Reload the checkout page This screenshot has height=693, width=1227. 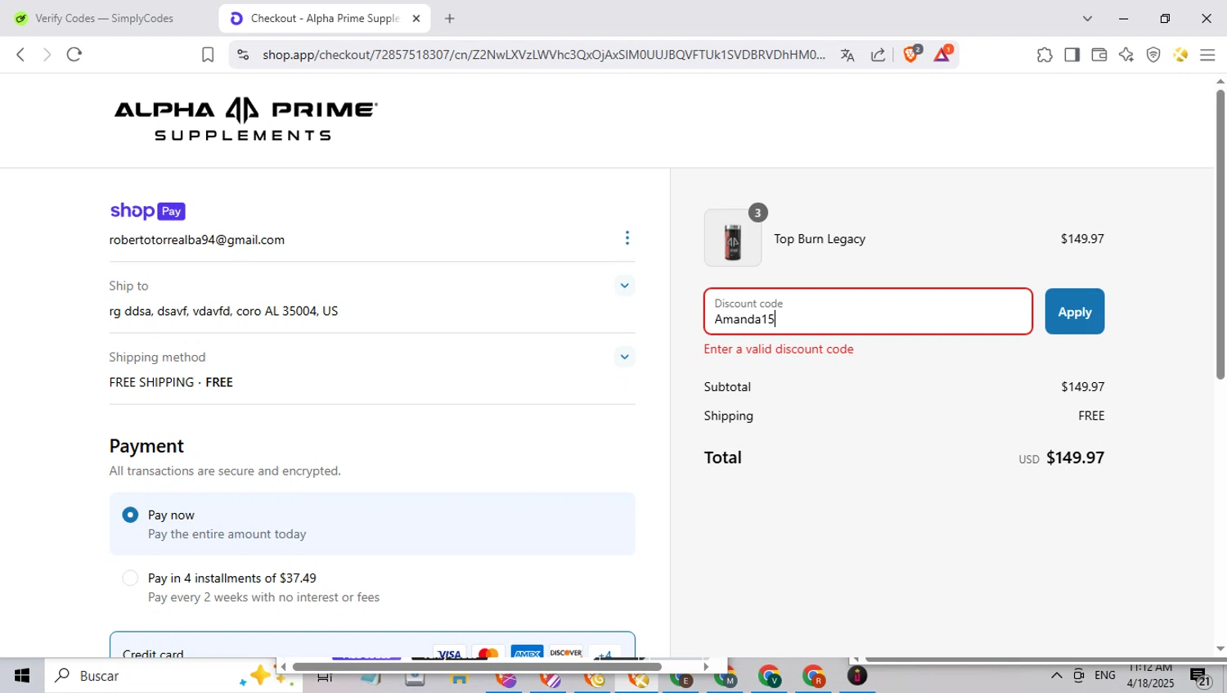tap(74, 55)
